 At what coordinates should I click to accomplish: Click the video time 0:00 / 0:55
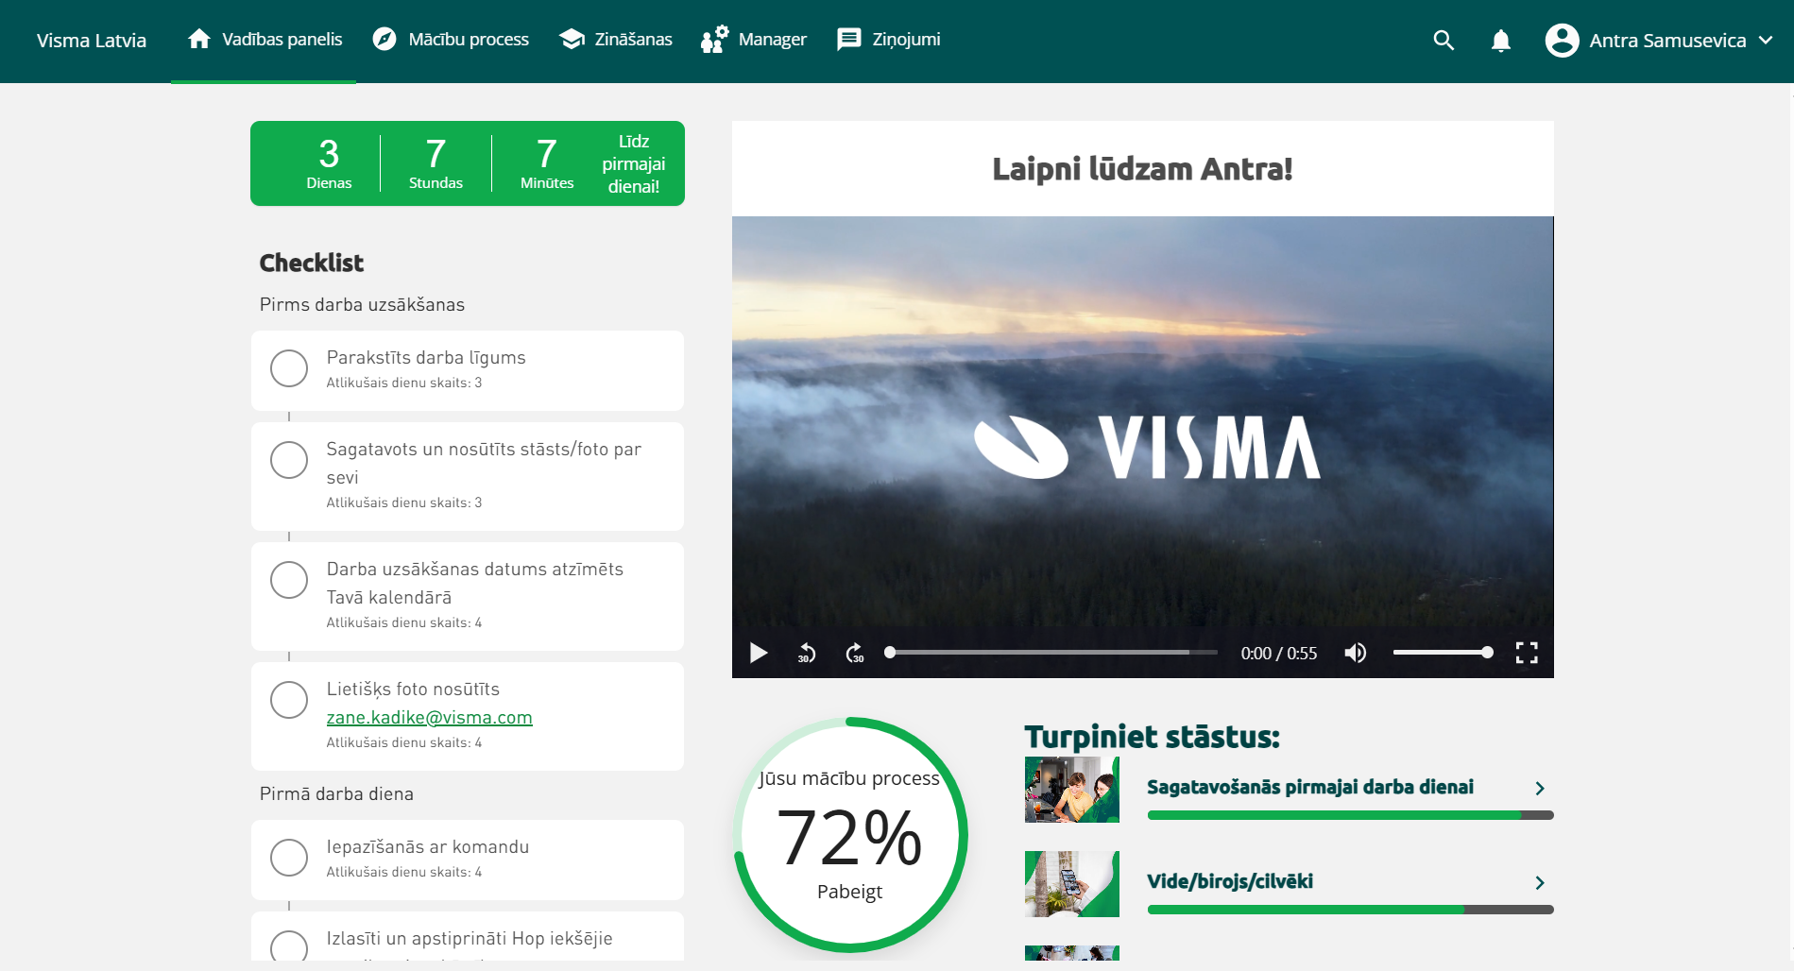tap(1278, 654)
